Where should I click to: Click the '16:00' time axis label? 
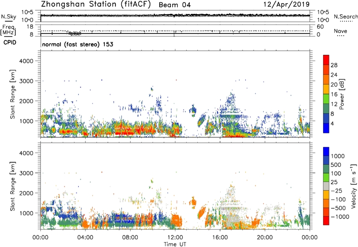(220, 238)
